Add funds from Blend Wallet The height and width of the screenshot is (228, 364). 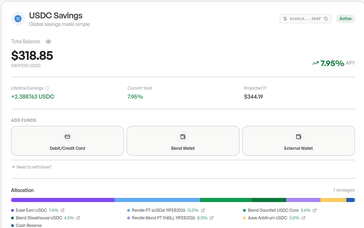(183, 141)
